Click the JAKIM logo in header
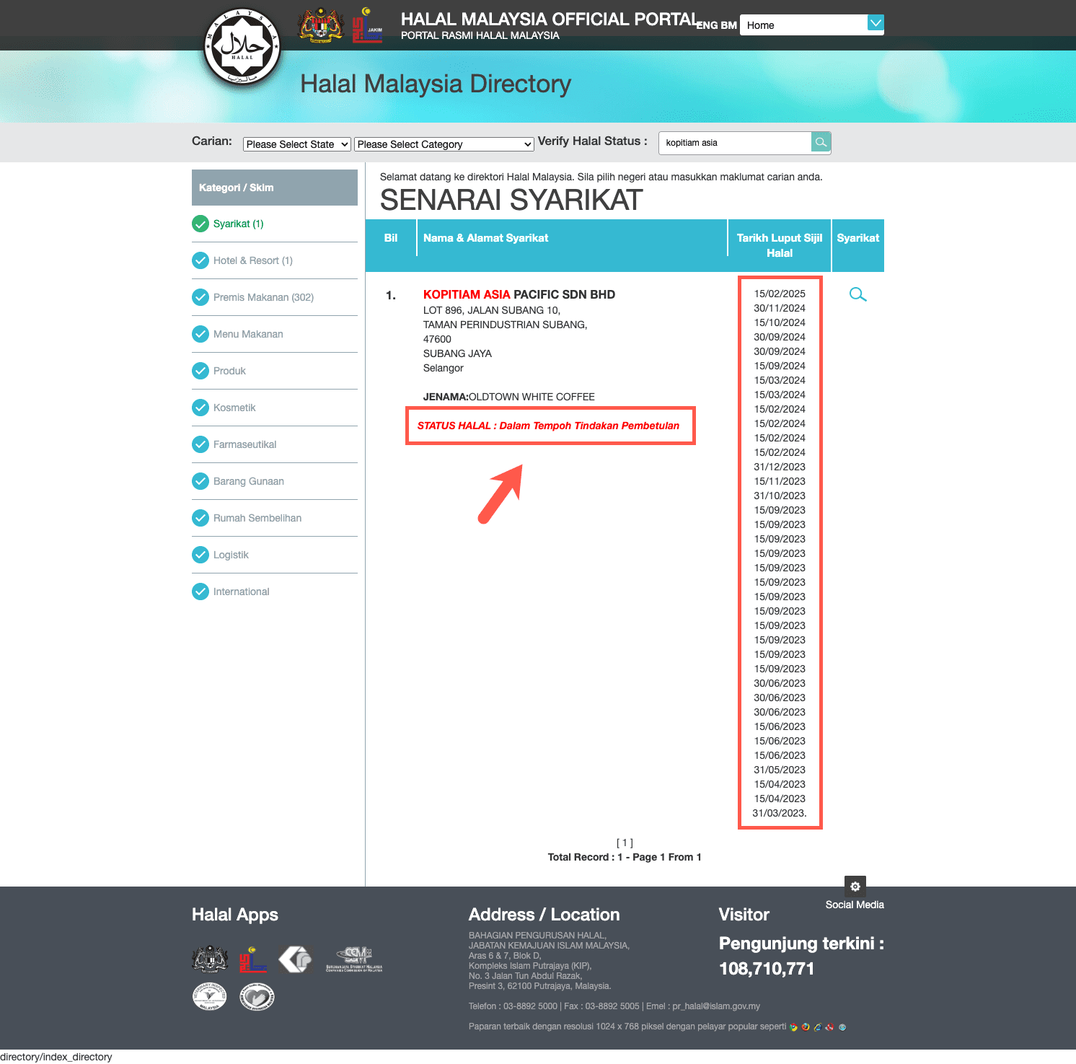Viewport: 1076px width, 1064px height. tap(367, 25)
